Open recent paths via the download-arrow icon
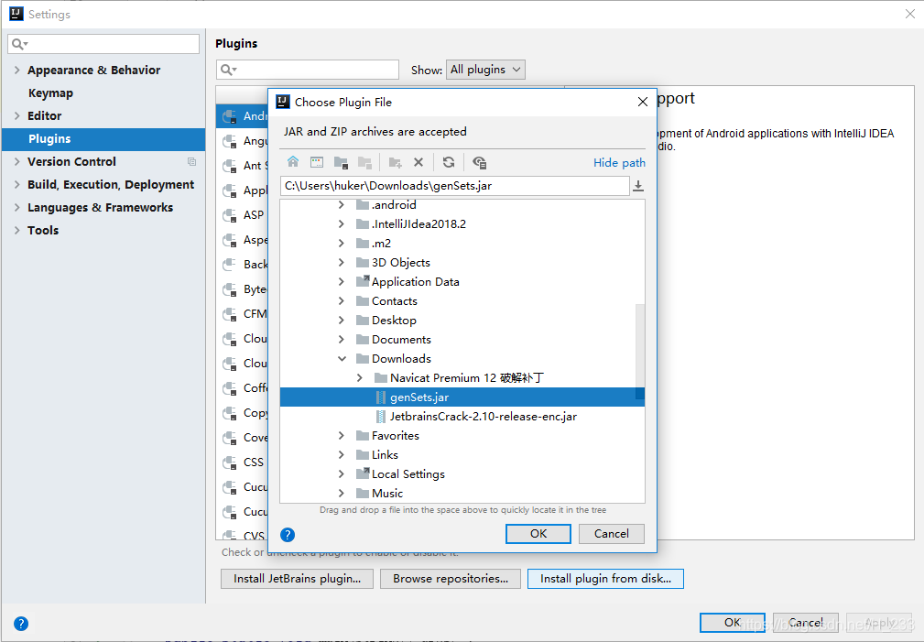This screenshot has width=924, height=642. (x=638, y=186)
